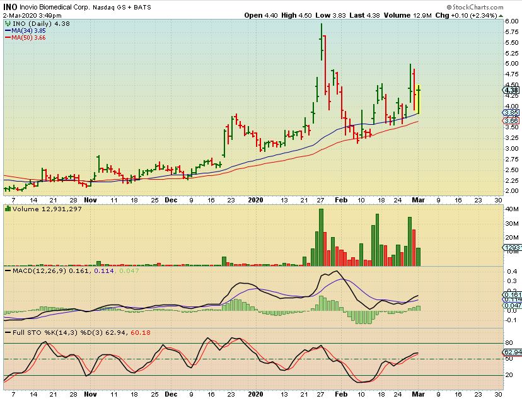The image size is (522, 401).
Task: Click the Feb date label under price panel
Action: (x=341, y=200)
